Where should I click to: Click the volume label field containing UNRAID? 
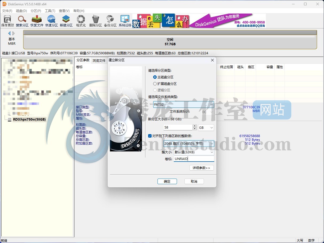pyautogui.click(x=194, y=159)
